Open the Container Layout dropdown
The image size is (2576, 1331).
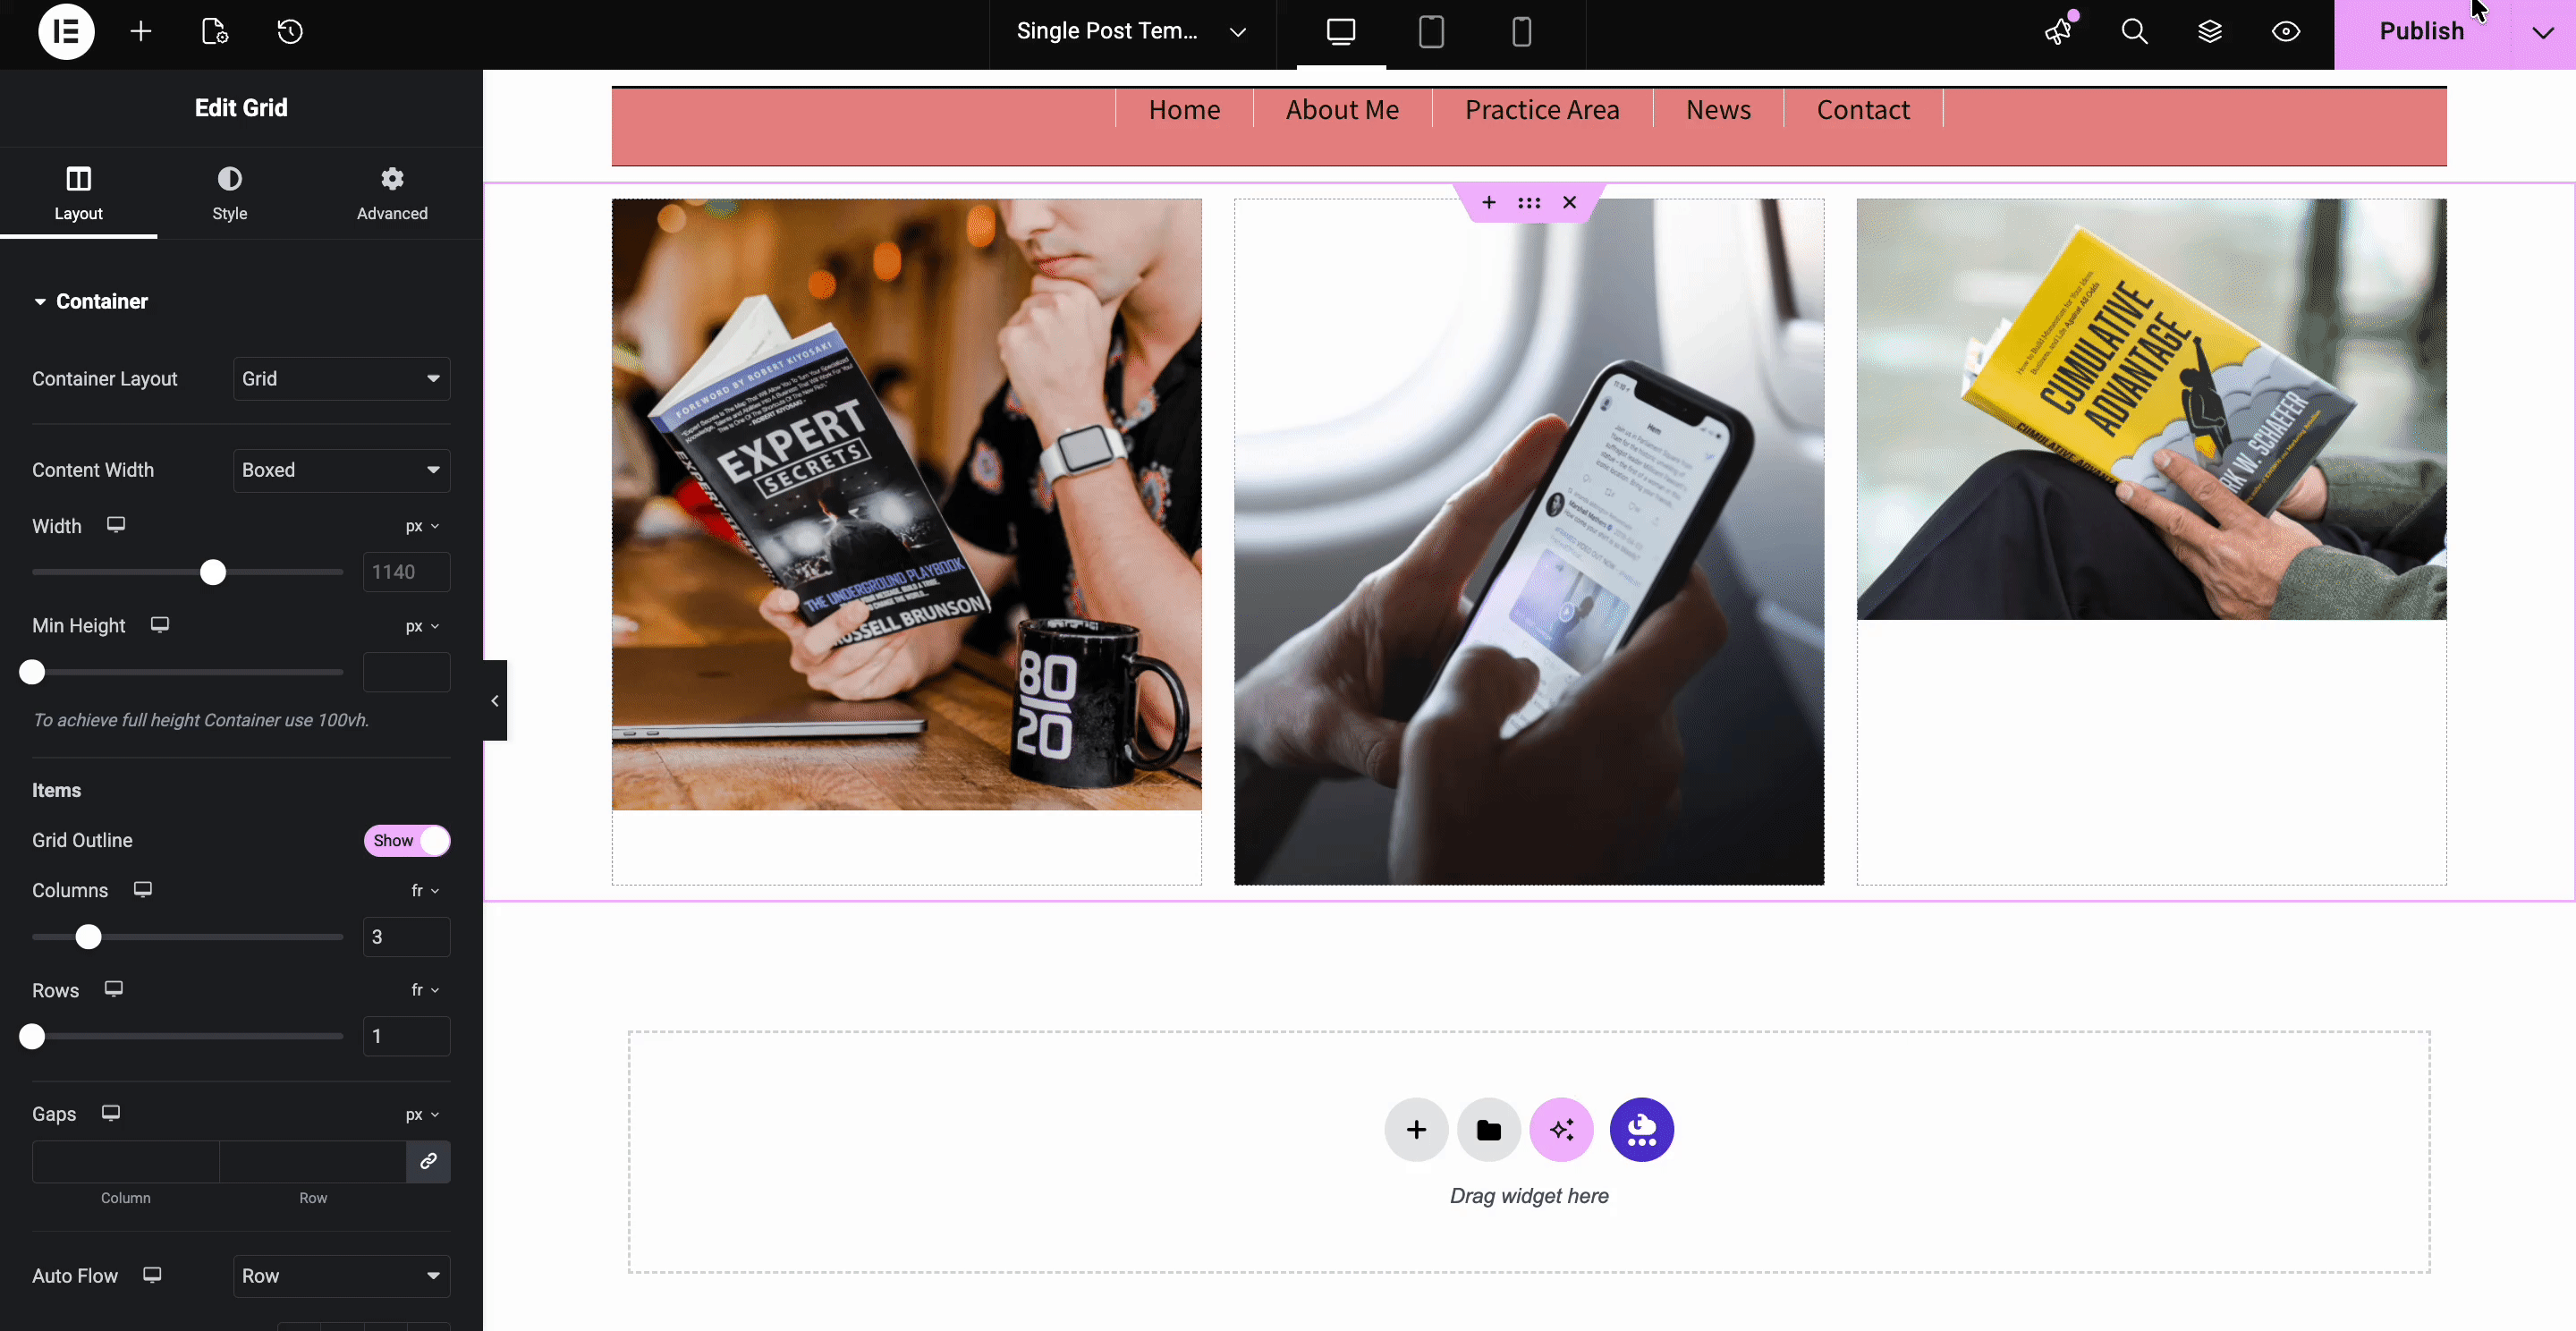(342, 379)
